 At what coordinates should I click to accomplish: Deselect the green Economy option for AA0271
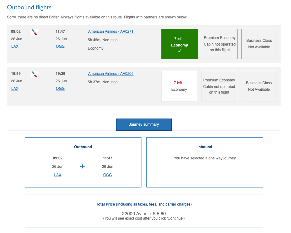(x=179, y=44)
